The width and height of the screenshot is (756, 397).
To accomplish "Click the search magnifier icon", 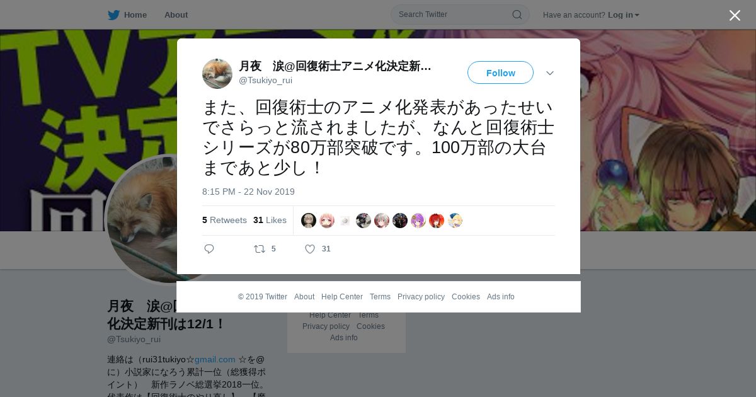I will (517, 14).
